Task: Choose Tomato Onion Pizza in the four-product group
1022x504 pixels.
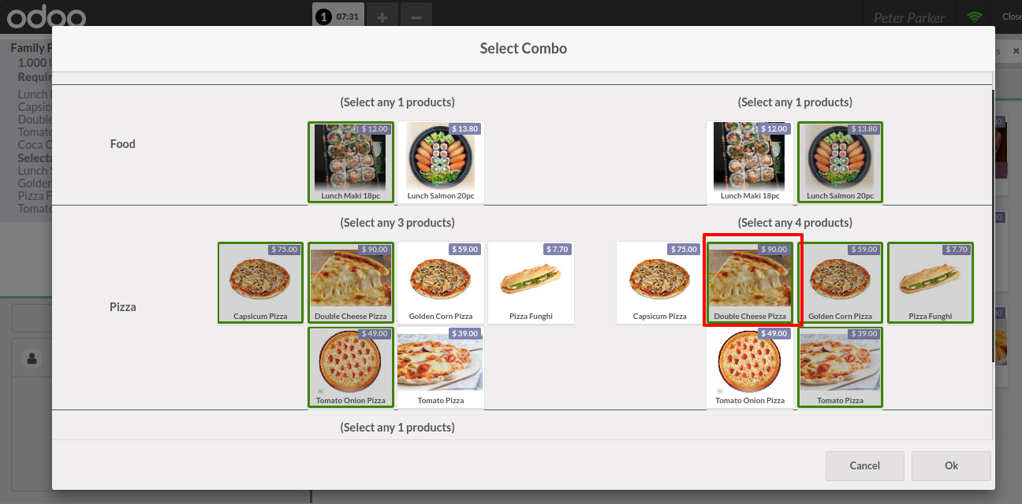Action: click(x=749, y=368)
